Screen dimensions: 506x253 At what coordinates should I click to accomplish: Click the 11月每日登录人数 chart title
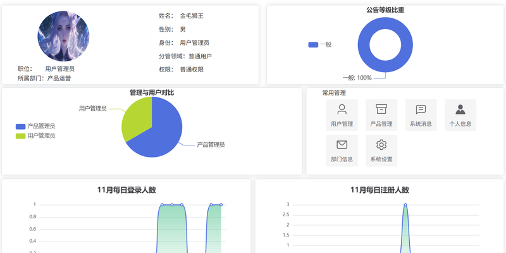click(x=126, y=190)
